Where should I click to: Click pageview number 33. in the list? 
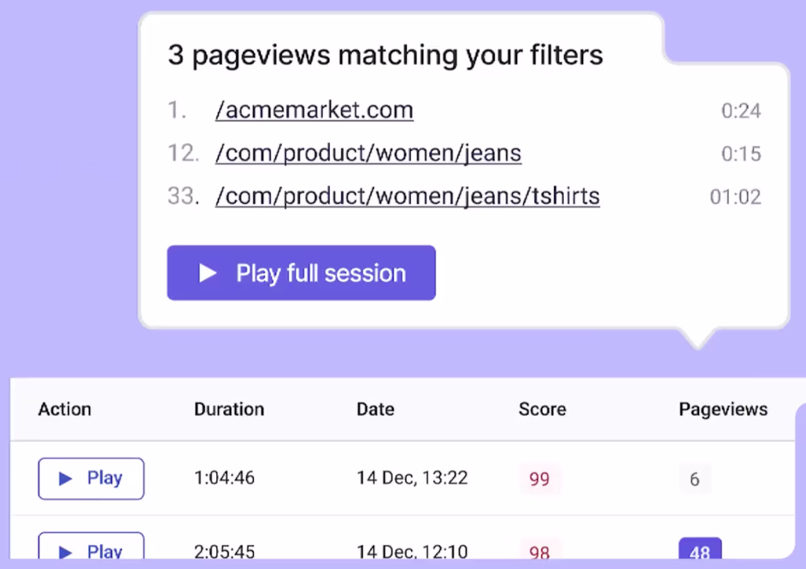click(x=183, y=196)
